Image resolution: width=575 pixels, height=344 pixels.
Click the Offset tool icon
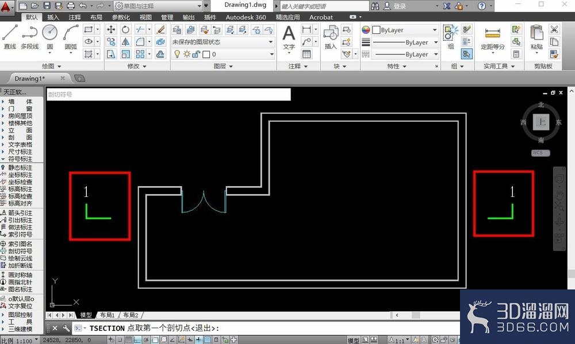click(160, 54)
